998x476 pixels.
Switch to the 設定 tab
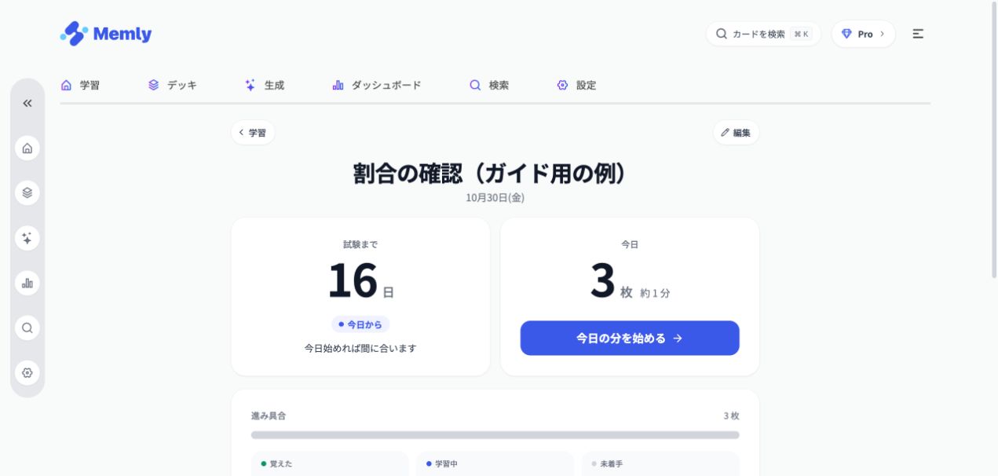tap(576, 85)
